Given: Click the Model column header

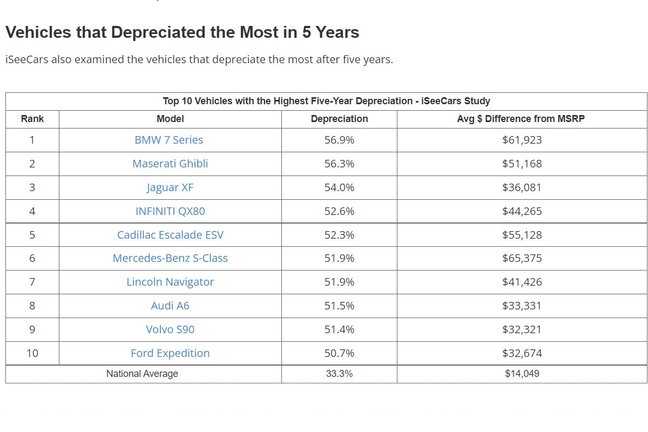Looking at the screenshot, I should pyautogui.click(x=170, y=119).
